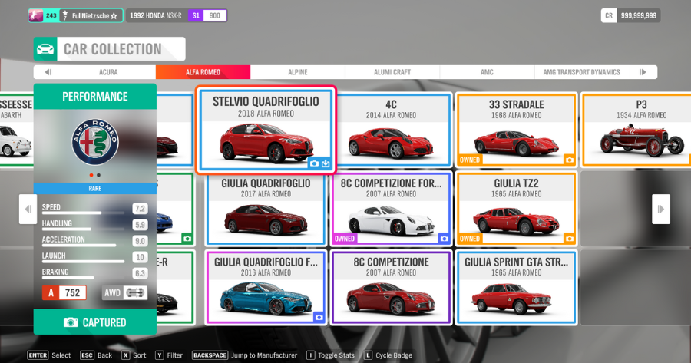Image resolution: width=691 pixels, height=363 pixels.
Task: Click the Car Collection car icon
Action: [46, 50]
